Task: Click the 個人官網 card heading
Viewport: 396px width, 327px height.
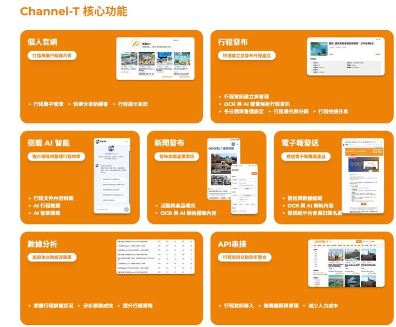Action: (x=42, y=42)
